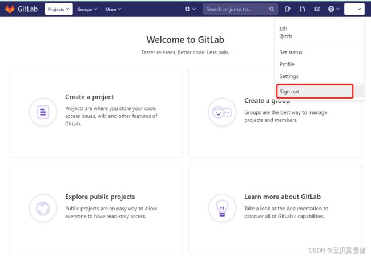Open the Merge requests icon
Viewport: 371px width, 257px height.
(x=302, y=9)
